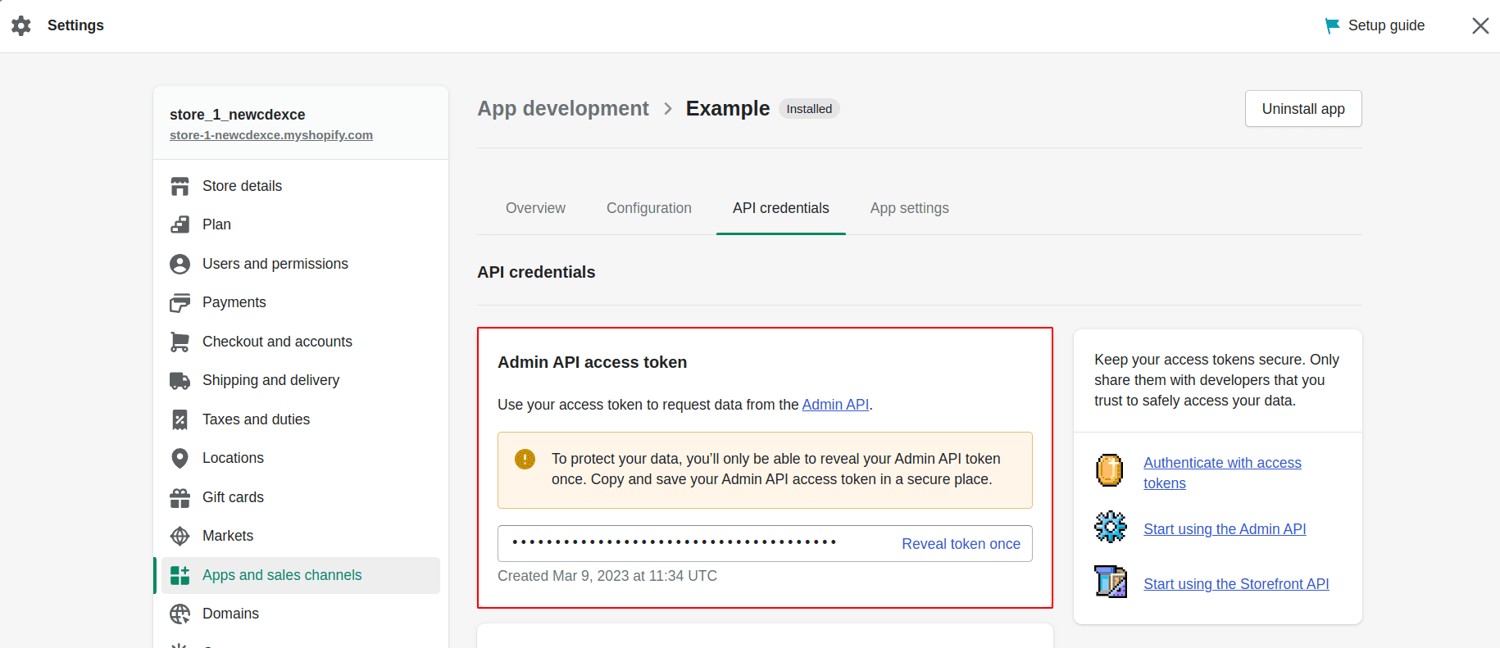The height and width of the screenshot is (648, 1500).
Task: Select the API credentials tab
Action: click(x=781, y=208)
